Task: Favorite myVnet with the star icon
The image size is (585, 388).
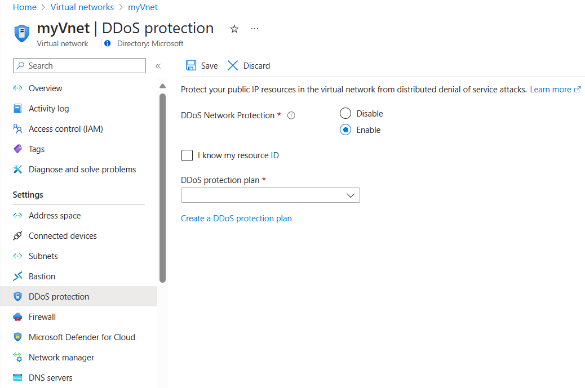Action: [234, 29]
